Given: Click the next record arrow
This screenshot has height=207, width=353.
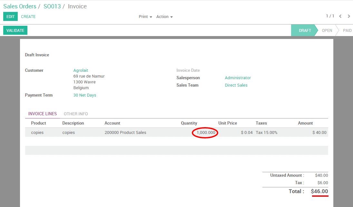Looking at the screenshot, I should click(x=349, y=16).
